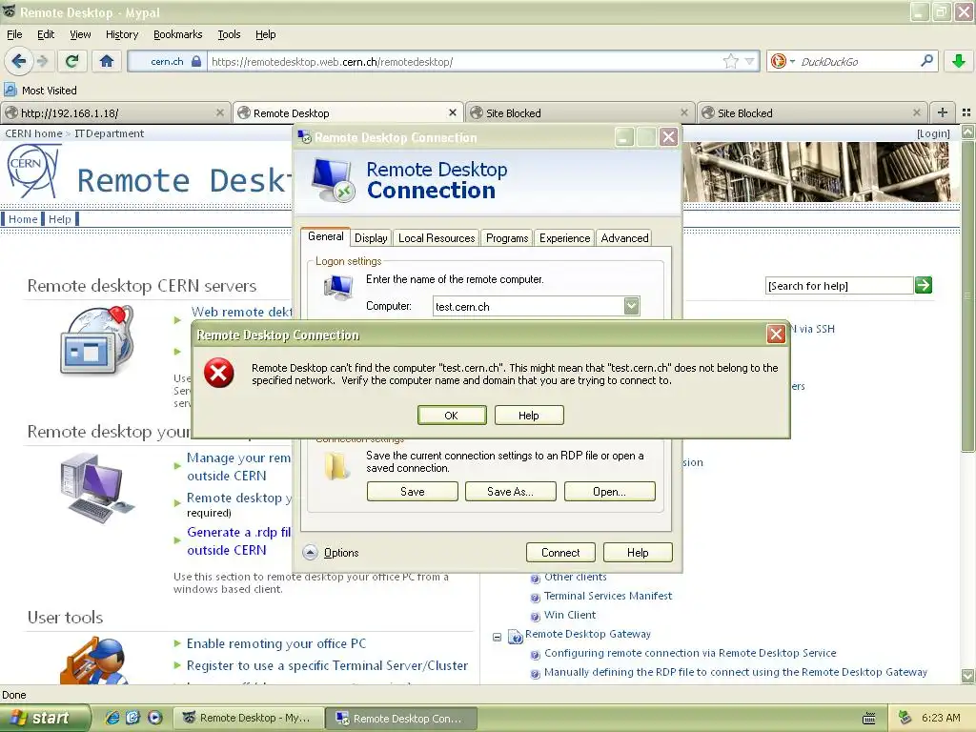Open the browser Help menu

(x=265, y=34)
